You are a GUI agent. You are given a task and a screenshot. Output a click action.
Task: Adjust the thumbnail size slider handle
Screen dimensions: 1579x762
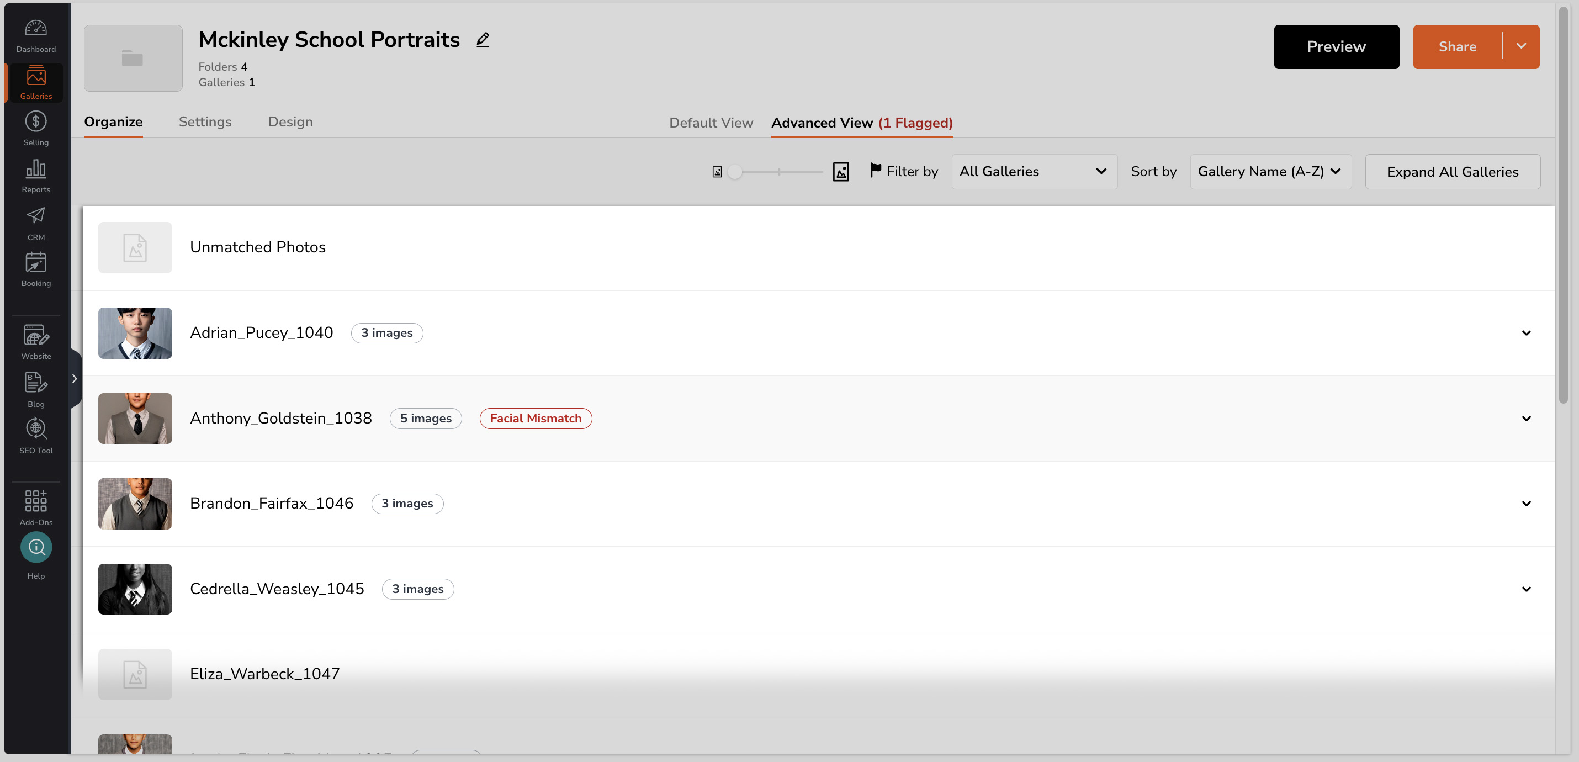tap(735, 172)
